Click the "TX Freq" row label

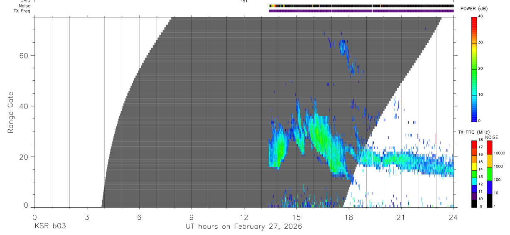click(22, 11)
